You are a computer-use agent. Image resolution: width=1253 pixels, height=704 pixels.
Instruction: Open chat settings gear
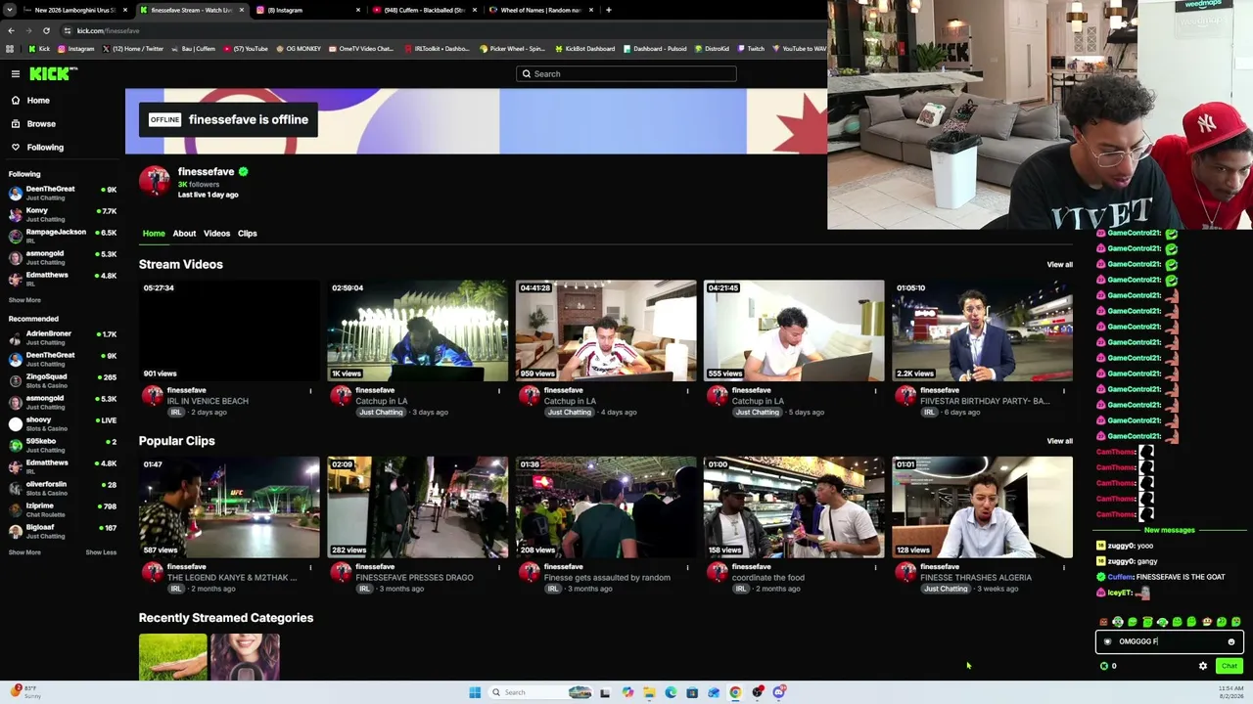tap(1203, 666)
